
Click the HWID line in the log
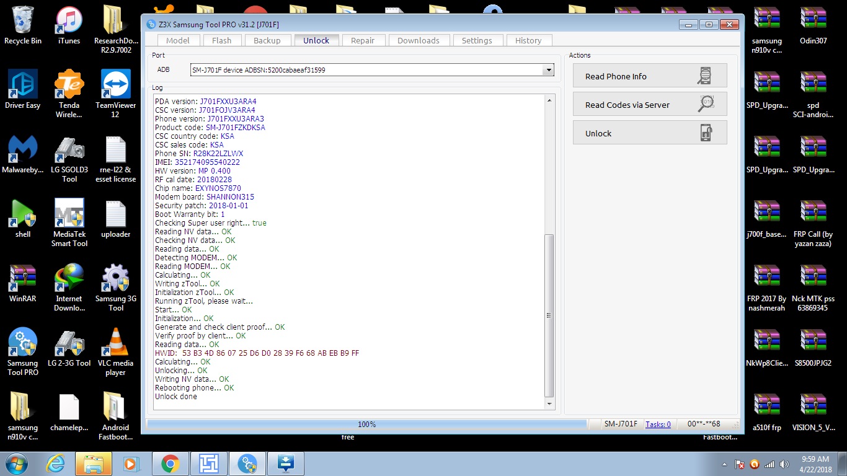tap(257, 353)
